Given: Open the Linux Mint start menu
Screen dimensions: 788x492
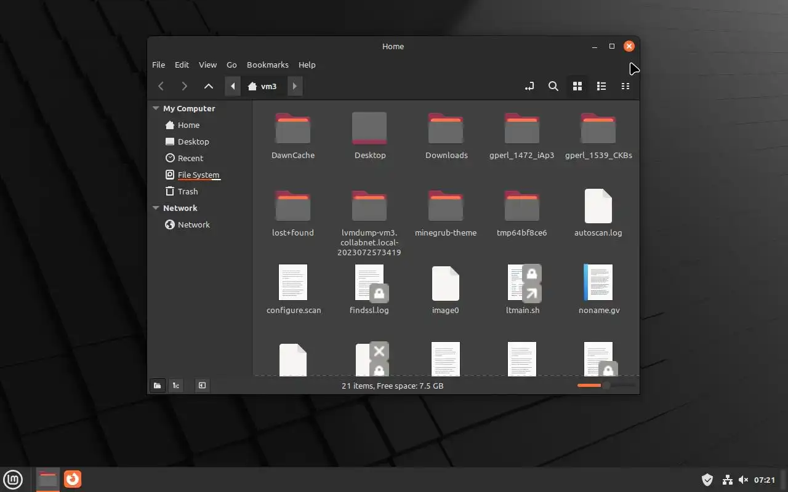Looking at the screenshot, I should 14,479.
